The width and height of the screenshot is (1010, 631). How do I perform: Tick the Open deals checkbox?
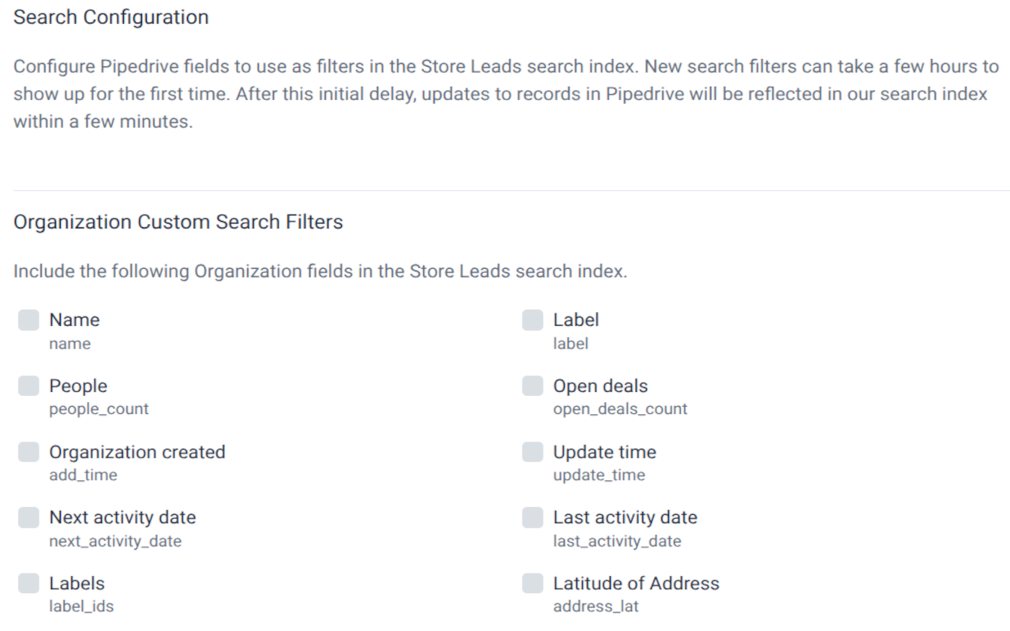[x=533, y=386]
